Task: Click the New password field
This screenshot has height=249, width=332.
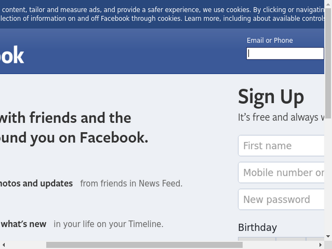Action: pyautogui.click(x=281, y=199)
